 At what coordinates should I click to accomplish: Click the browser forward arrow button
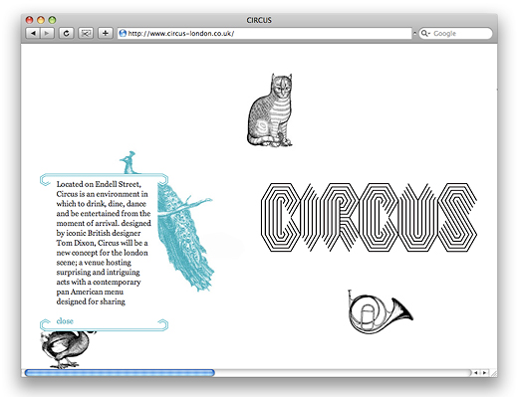pos(47,33)
